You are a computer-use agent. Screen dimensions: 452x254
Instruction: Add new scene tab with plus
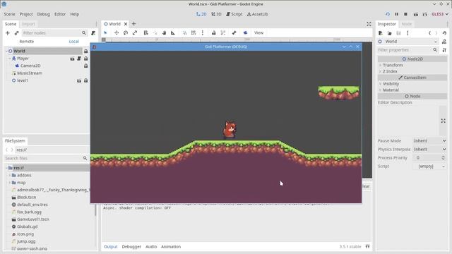tap(133, 24)
